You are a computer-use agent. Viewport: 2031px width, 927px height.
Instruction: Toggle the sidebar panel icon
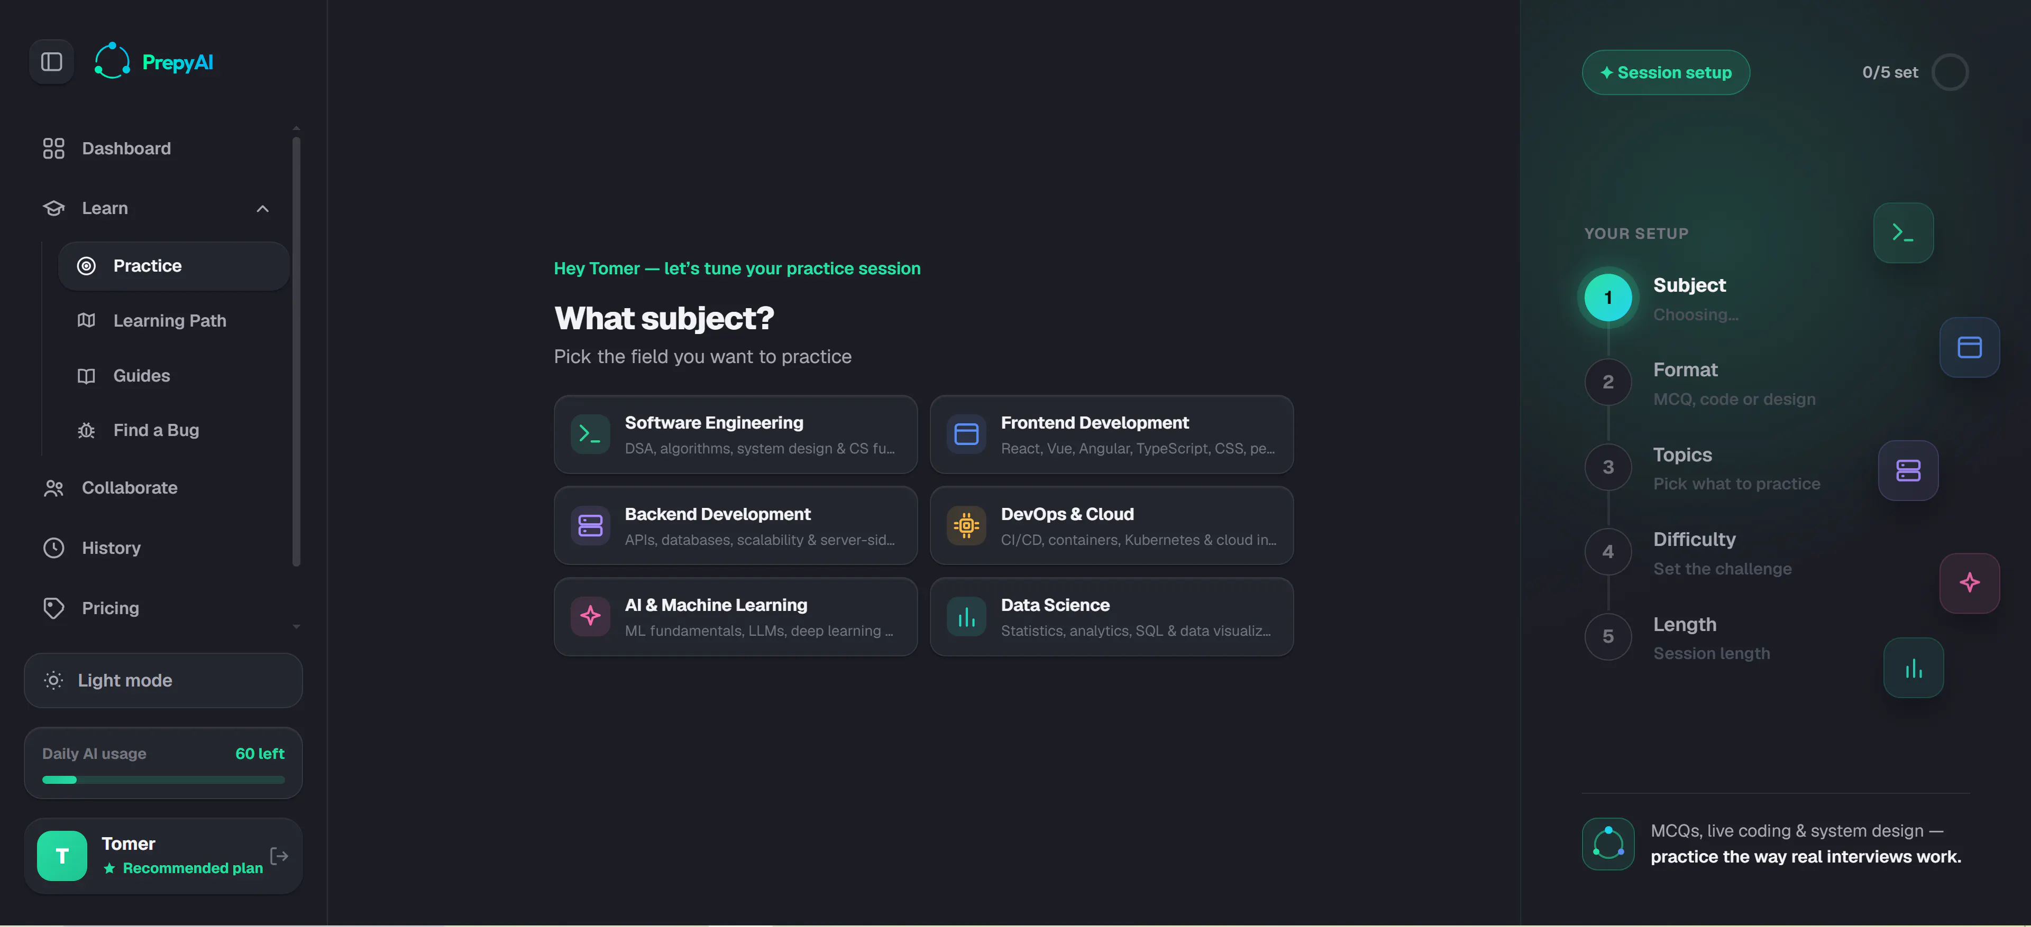pos(51,61)
